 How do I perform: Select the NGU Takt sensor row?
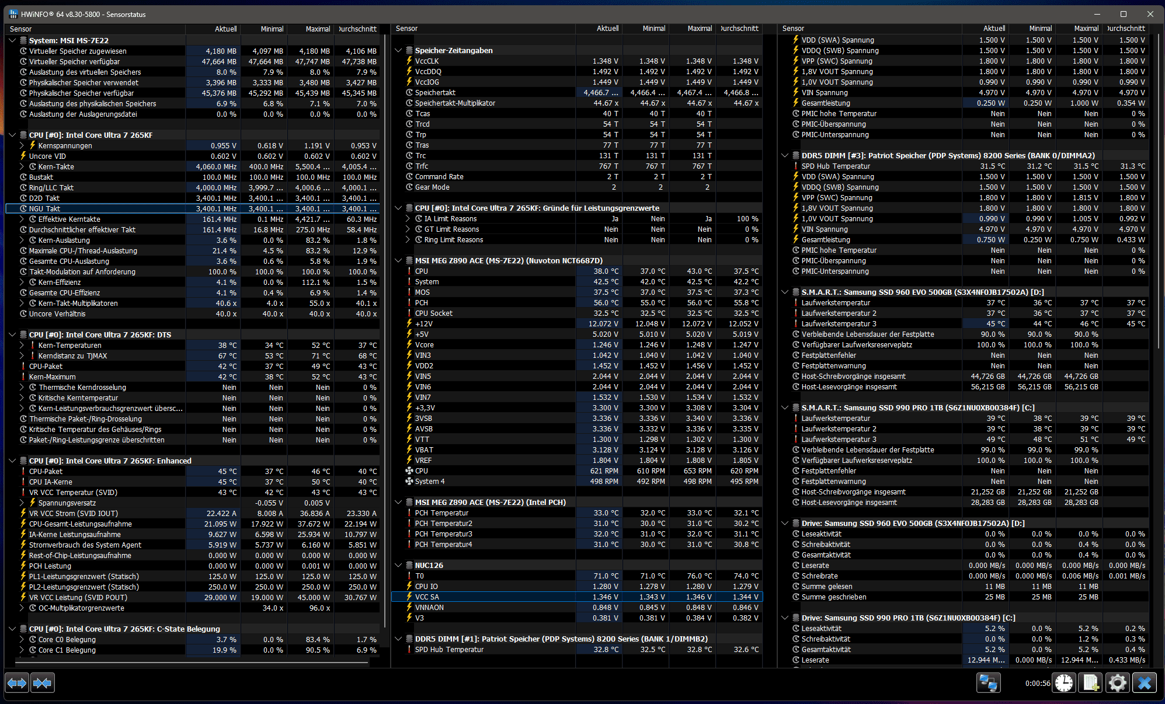point(45,208)
